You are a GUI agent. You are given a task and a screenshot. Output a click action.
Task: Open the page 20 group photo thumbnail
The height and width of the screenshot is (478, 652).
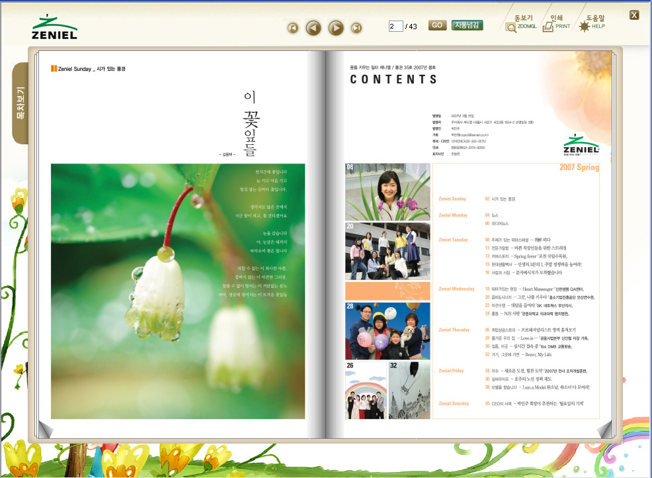pos(387,252)
